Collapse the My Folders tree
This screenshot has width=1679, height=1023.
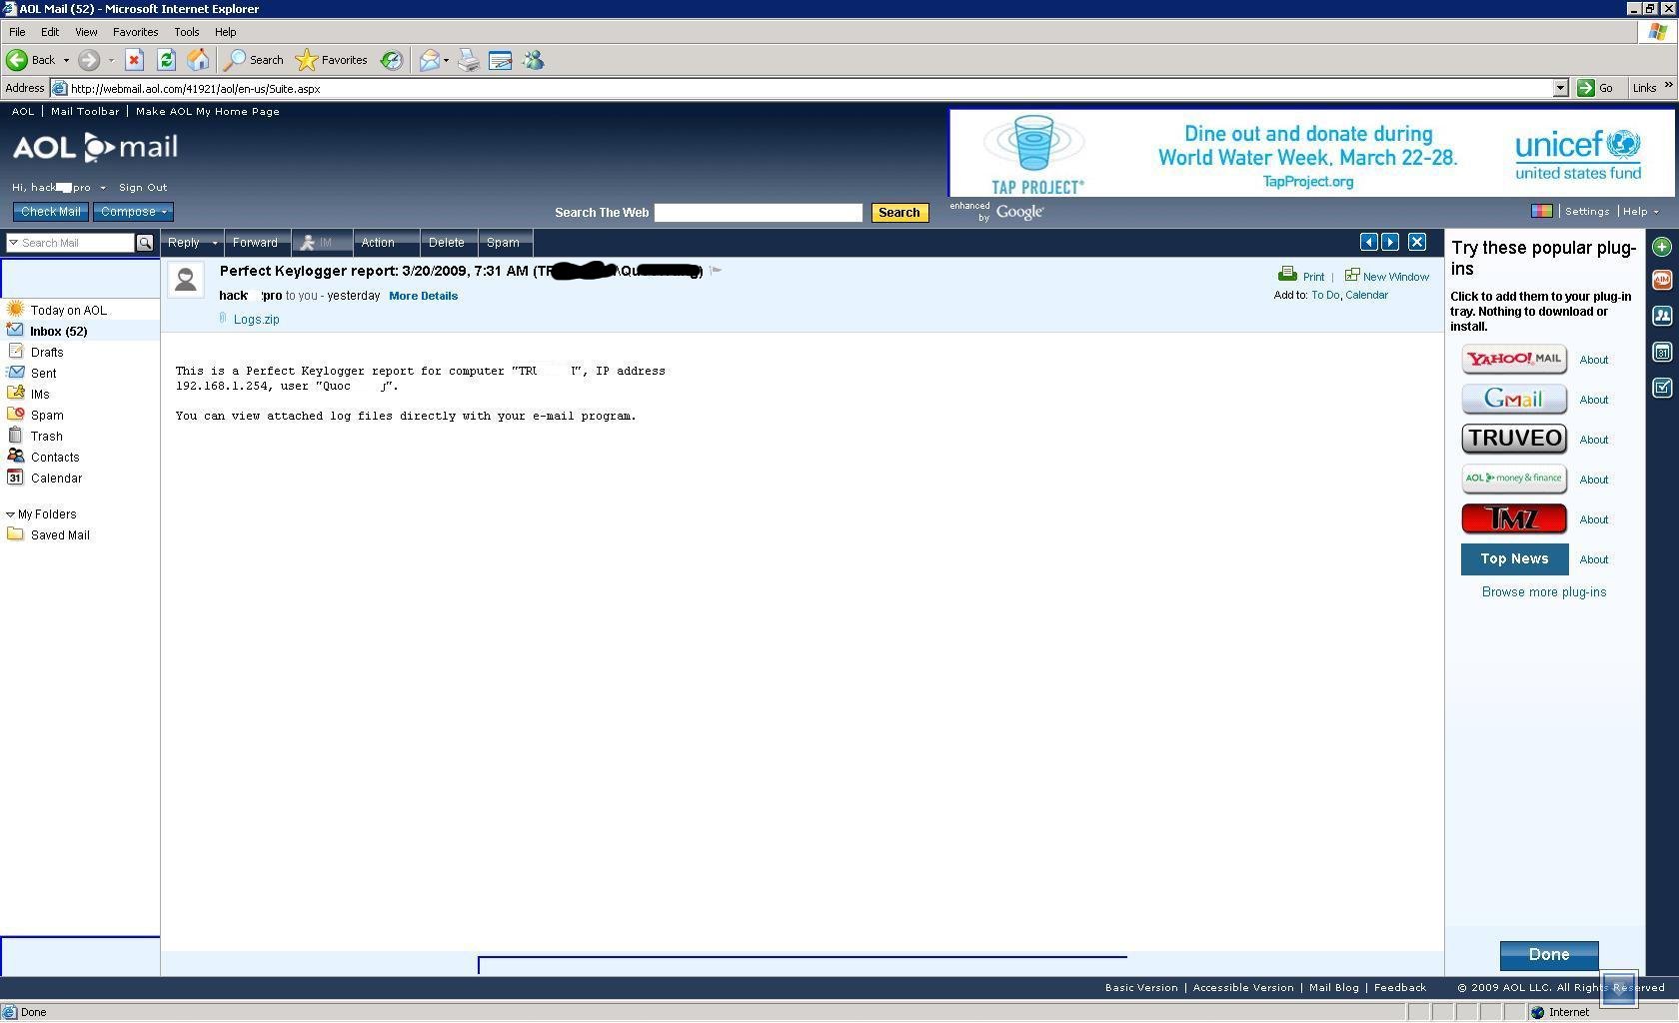click(10, 514)
